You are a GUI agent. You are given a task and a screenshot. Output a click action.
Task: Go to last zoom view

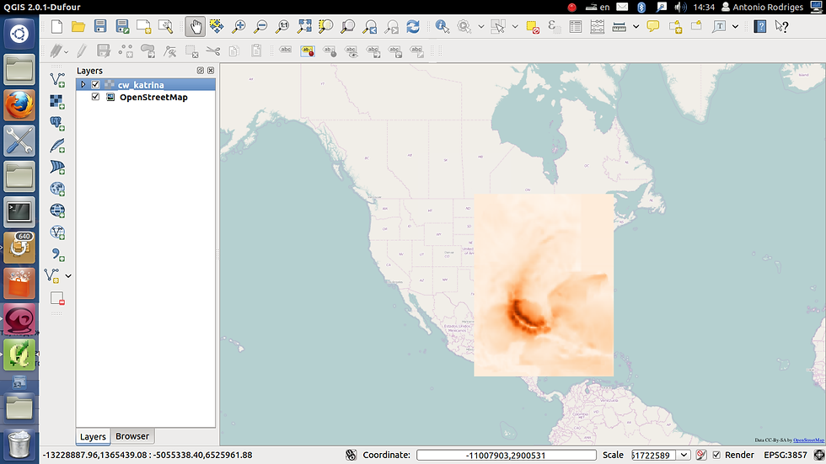(x=370, y=26)
